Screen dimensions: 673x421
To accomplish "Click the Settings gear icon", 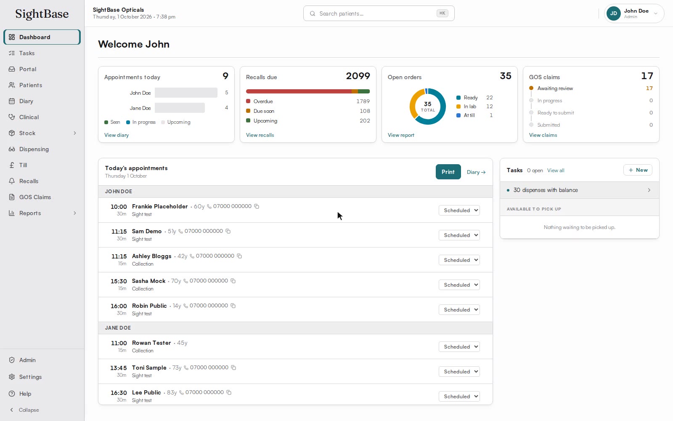I will click(12, 377).
